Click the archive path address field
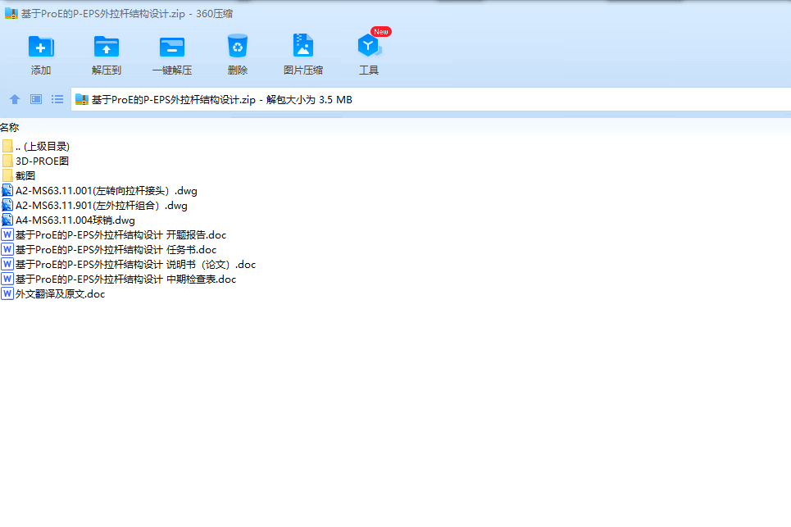 tap(431, 100)
